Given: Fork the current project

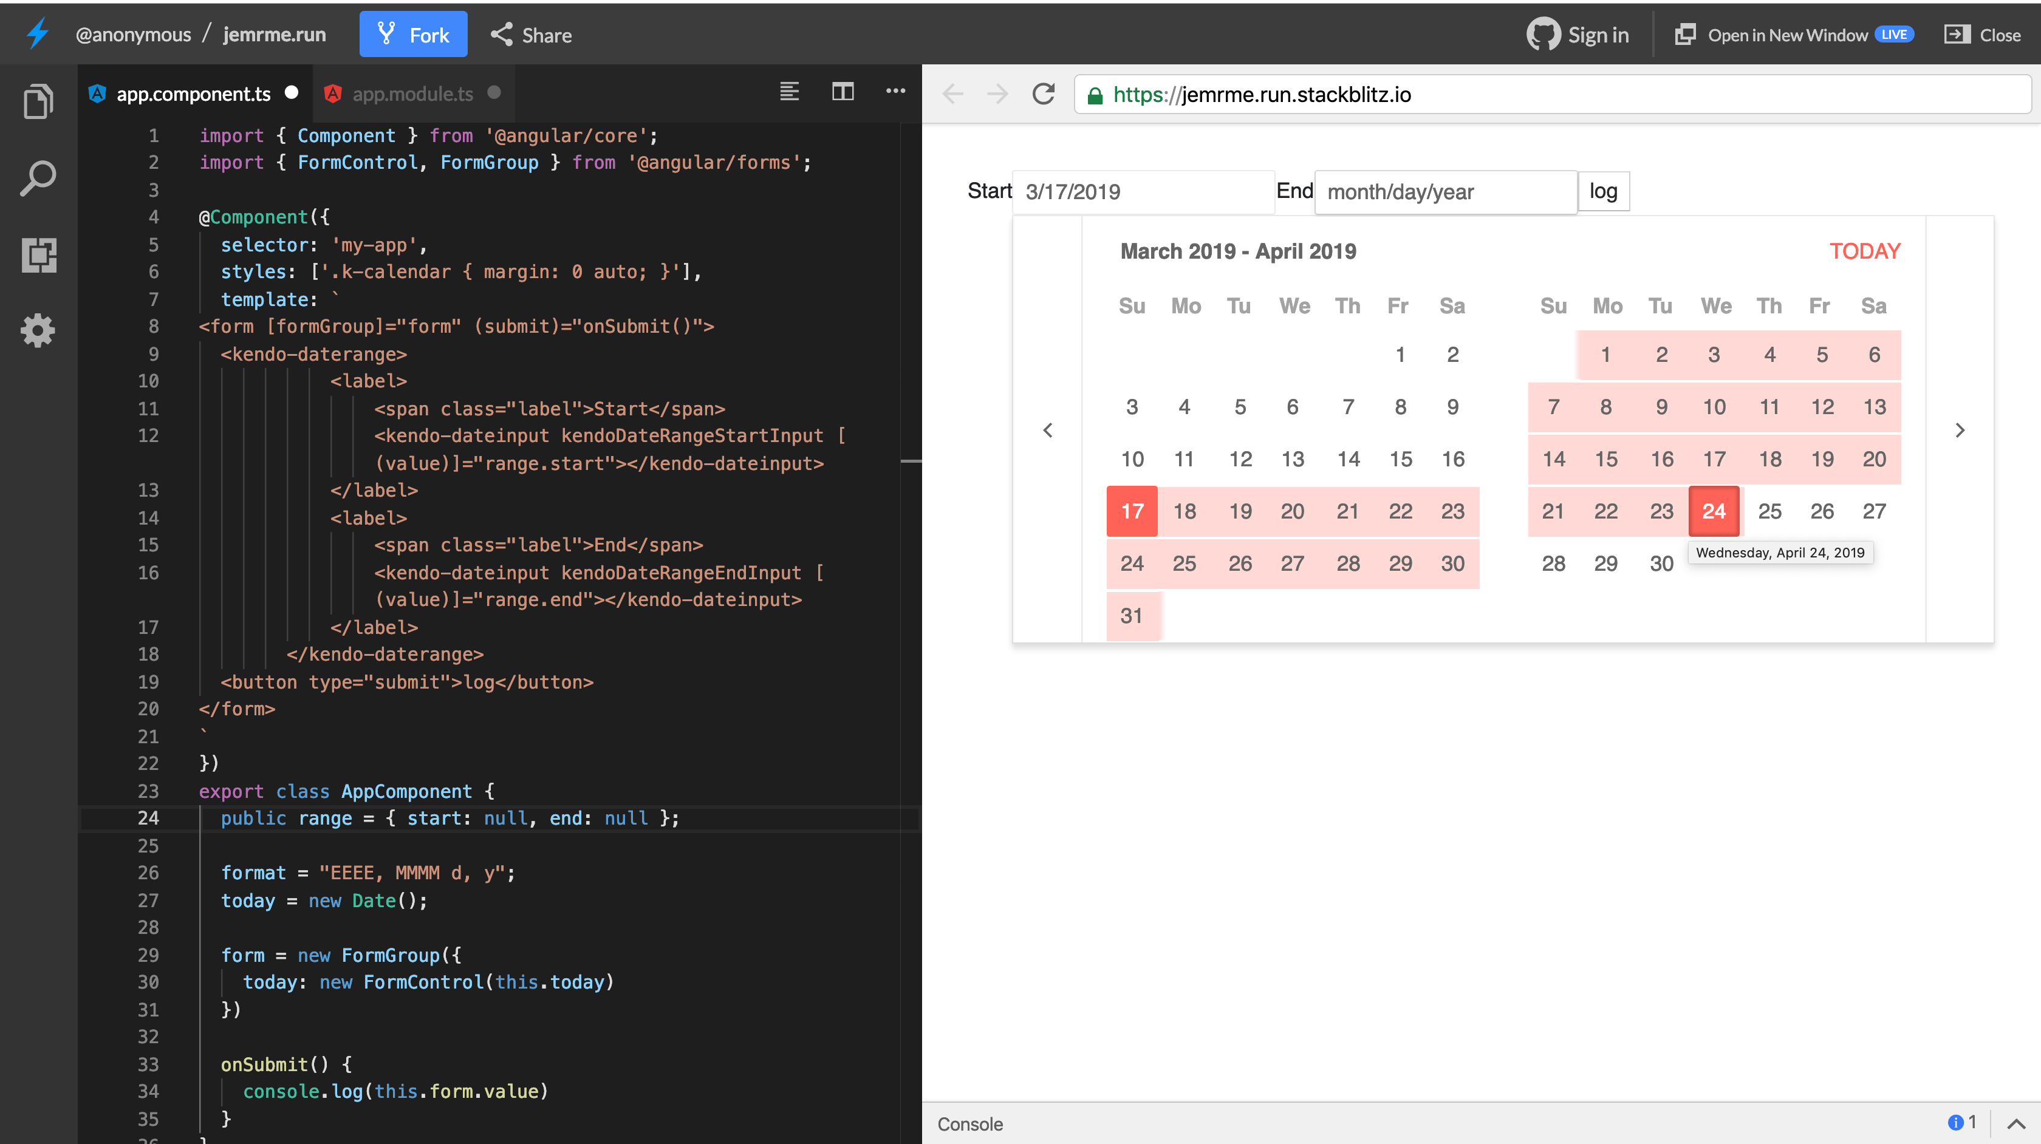Looking at the screenshot, I should pos(413,34).
